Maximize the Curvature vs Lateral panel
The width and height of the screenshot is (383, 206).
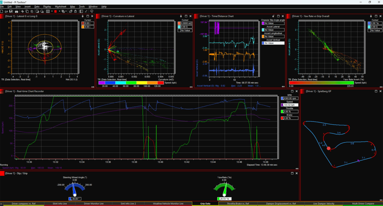pyautogui.click(x=186, y=16)
